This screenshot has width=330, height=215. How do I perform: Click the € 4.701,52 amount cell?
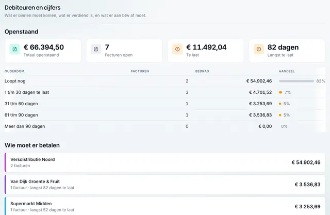click(260, 92)
